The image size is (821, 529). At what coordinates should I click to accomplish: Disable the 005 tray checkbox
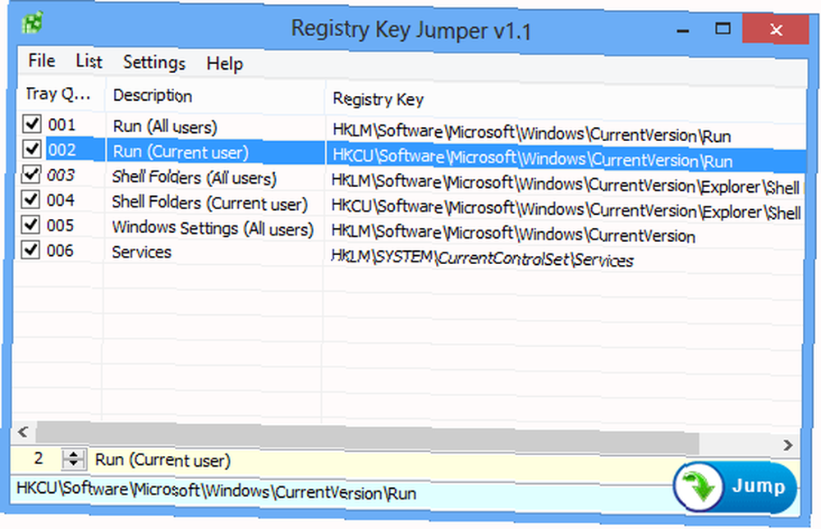pyautogui.click(x=30, y=224)
